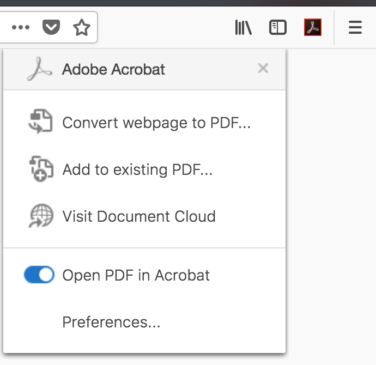Save page to Pocket

(x=51, y=27)
